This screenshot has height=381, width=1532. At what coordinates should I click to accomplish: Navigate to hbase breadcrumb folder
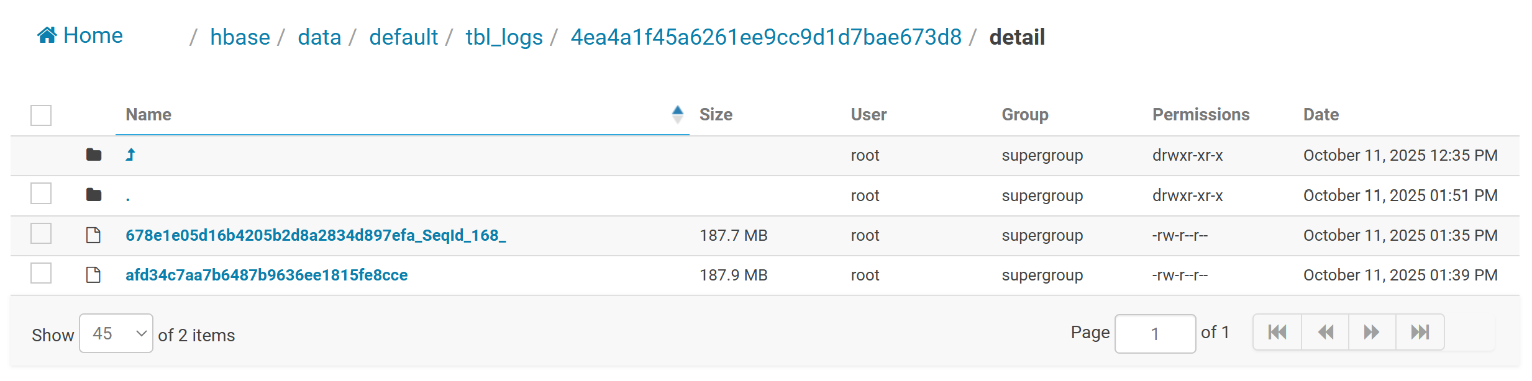tap(240, 37)
